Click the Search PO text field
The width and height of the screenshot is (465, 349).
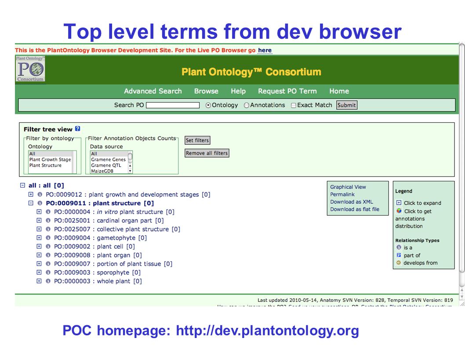point(173,105)
